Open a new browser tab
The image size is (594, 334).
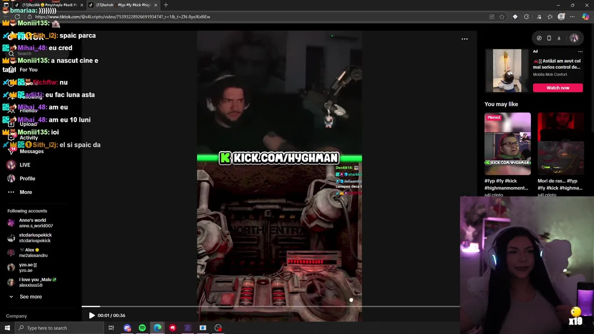coord(166,5)
